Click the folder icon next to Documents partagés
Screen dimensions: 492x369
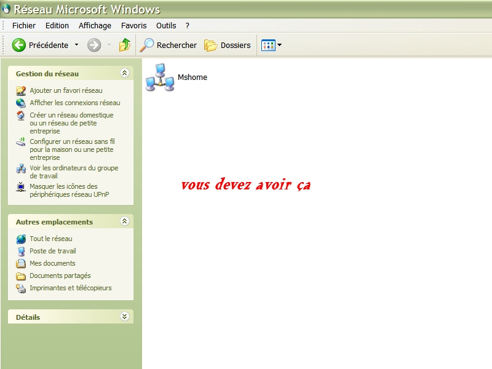(21, 276)
